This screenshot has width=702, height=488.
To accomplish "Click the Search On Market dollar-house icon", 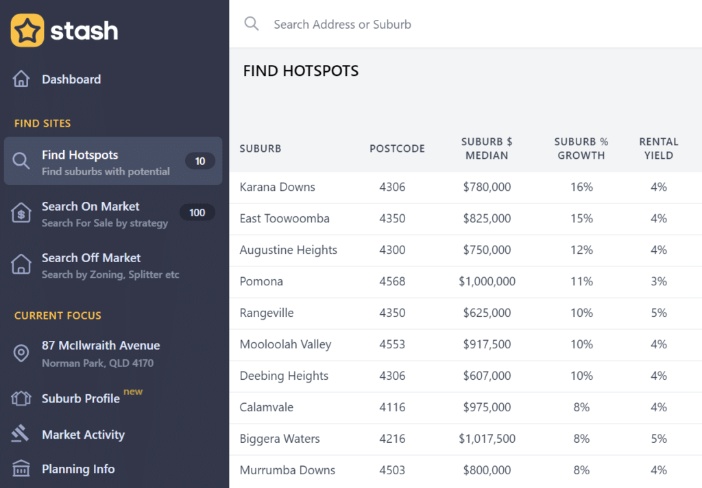I will point(21,213).
